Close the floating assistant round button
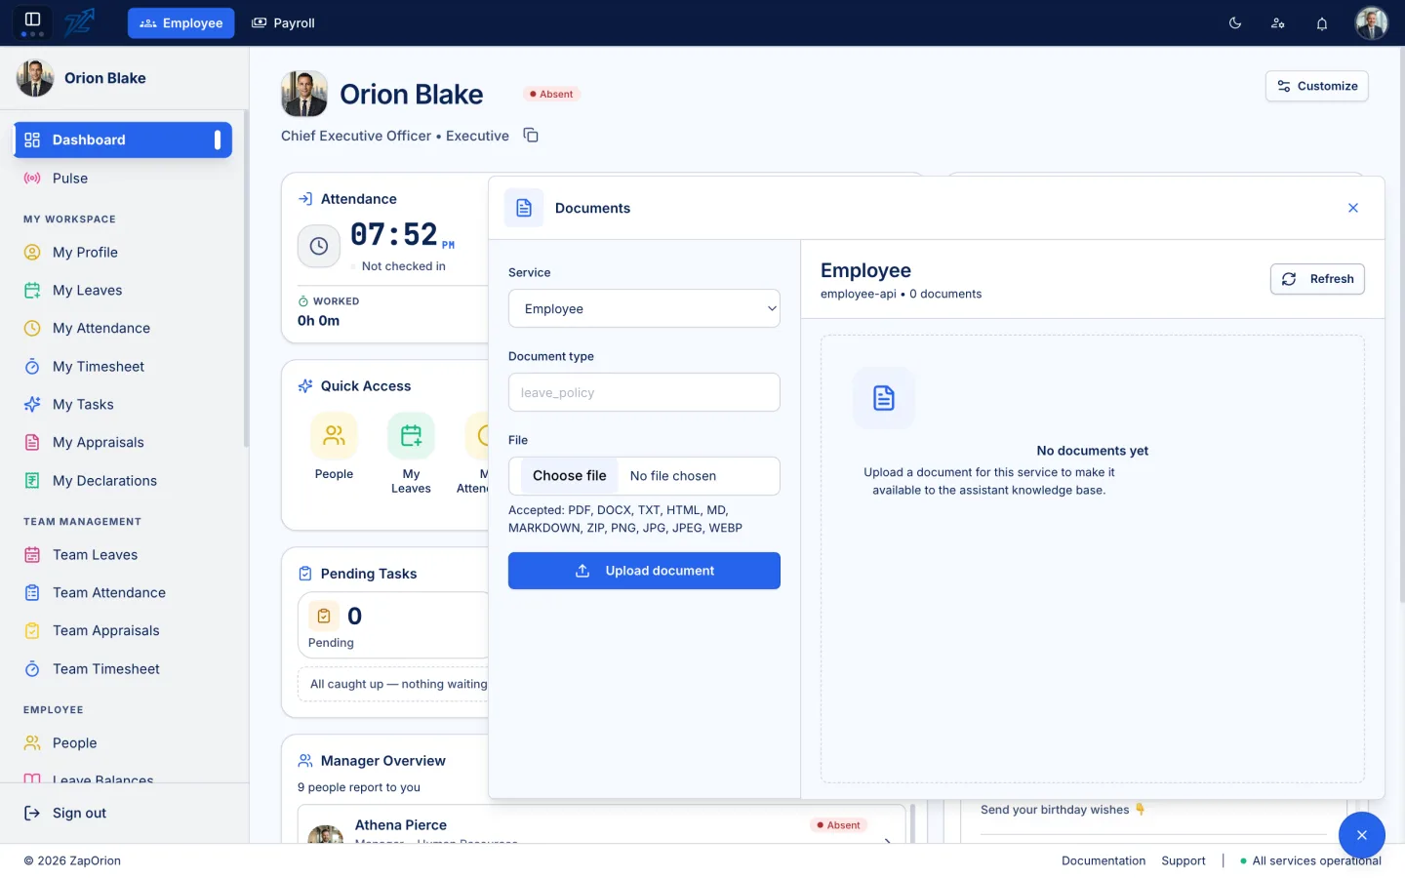 pyautogui.click(x=1362, y=835)
